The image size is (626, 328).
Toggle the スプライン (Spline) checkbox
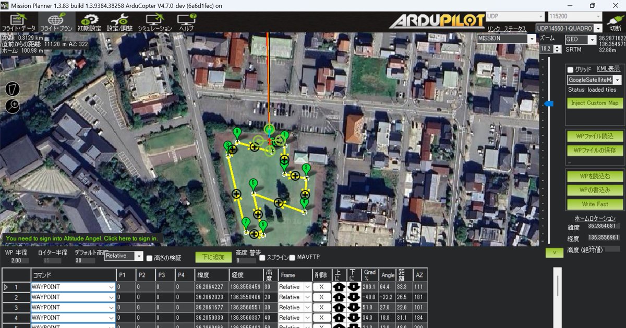point(262,258)
